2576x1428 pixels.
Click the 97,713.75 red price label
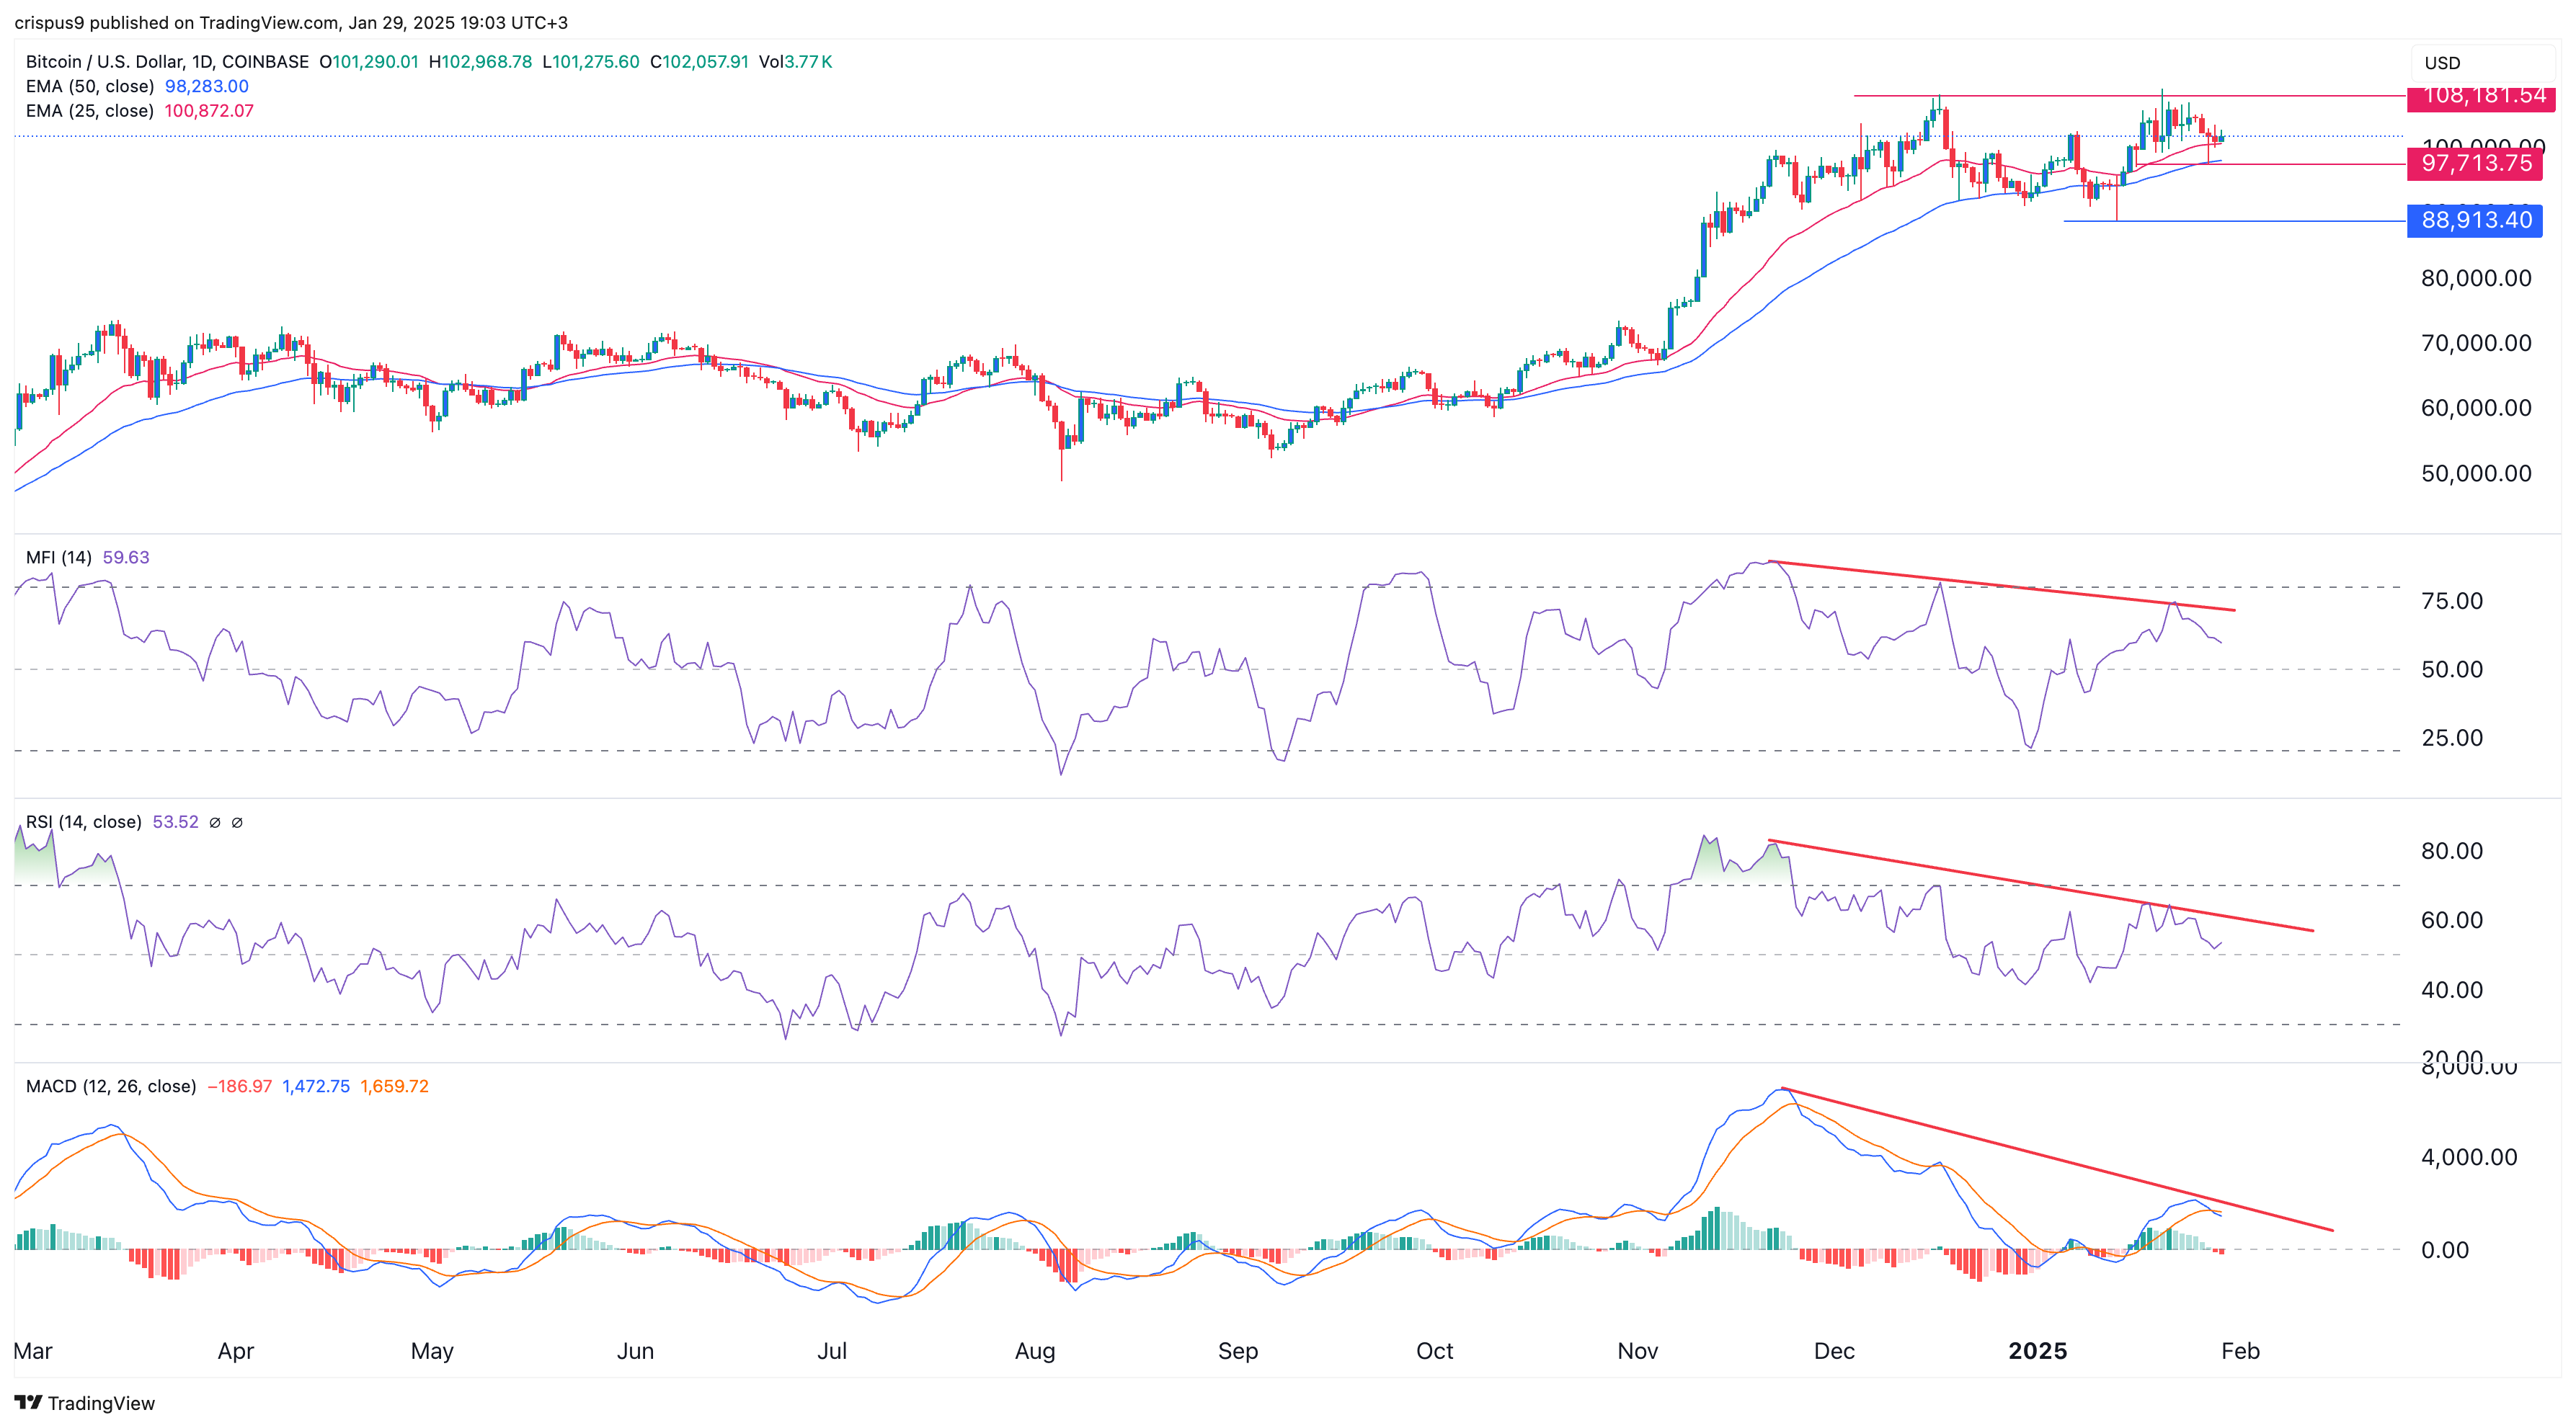[2475, 164]
